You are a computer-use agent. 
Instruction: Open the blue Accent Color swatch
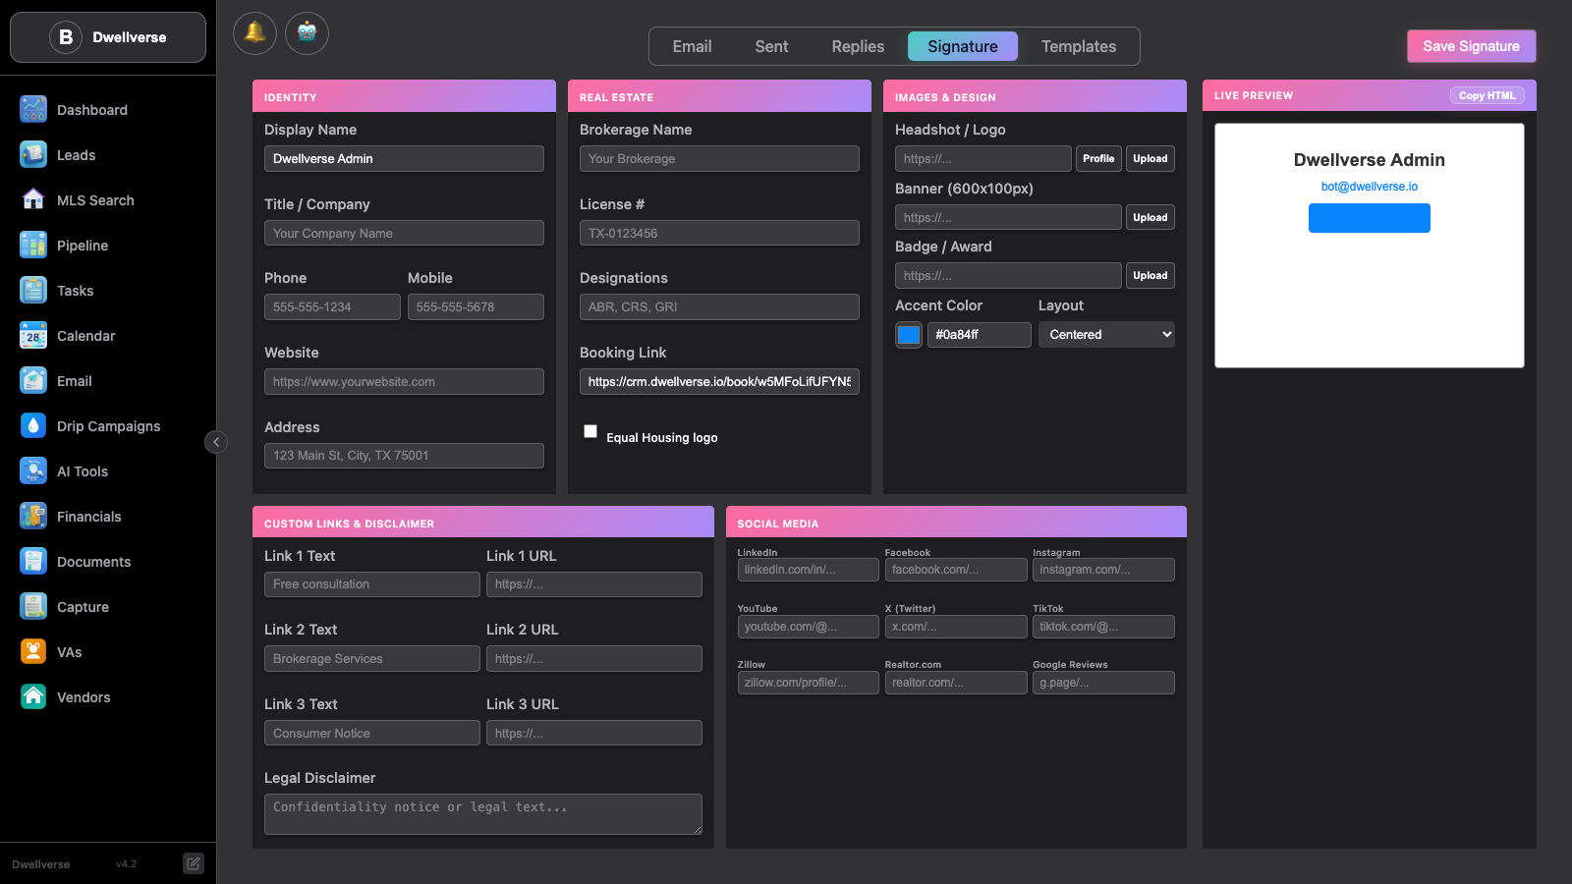coord(909,335)
